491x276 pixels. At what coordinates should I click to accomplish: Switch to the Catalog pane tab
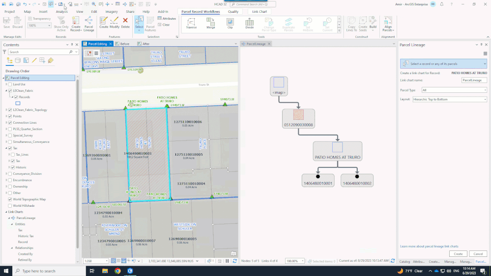[404, 262]
